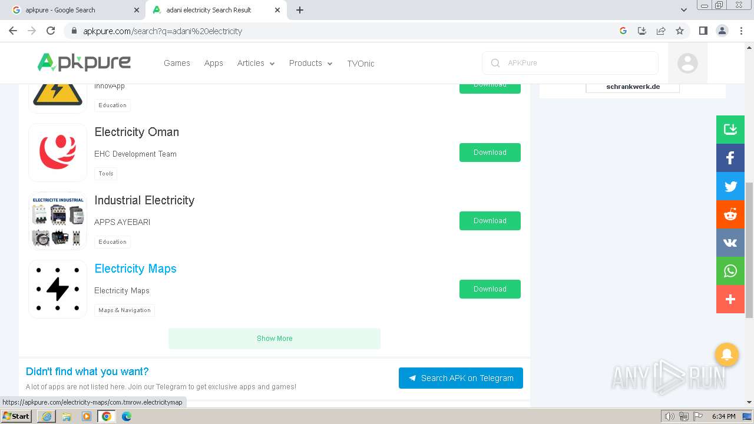Share on Reddit sidebar icon
The image size is (754, 424).
(730, 214)
